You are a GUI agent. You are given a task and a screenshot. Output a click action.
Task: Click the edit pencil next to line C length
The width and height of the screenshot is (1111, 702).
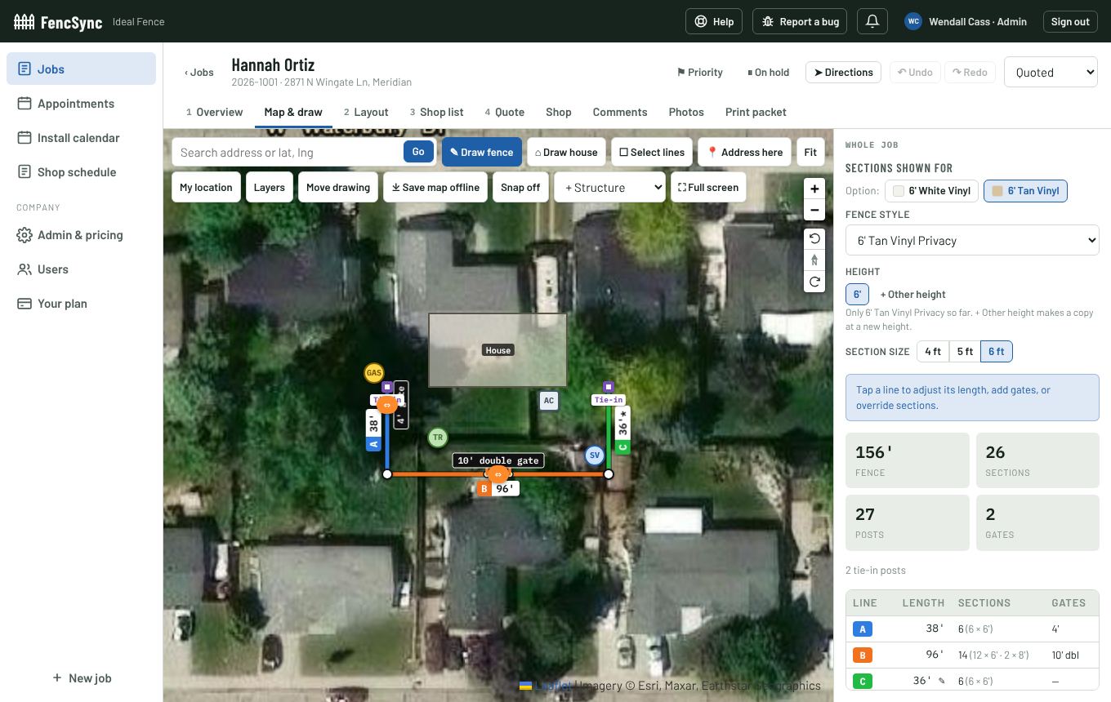[x=942, y=681]
